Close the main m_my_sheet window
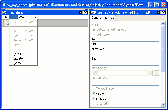This screenshot has width=168, height=110. 163,5
